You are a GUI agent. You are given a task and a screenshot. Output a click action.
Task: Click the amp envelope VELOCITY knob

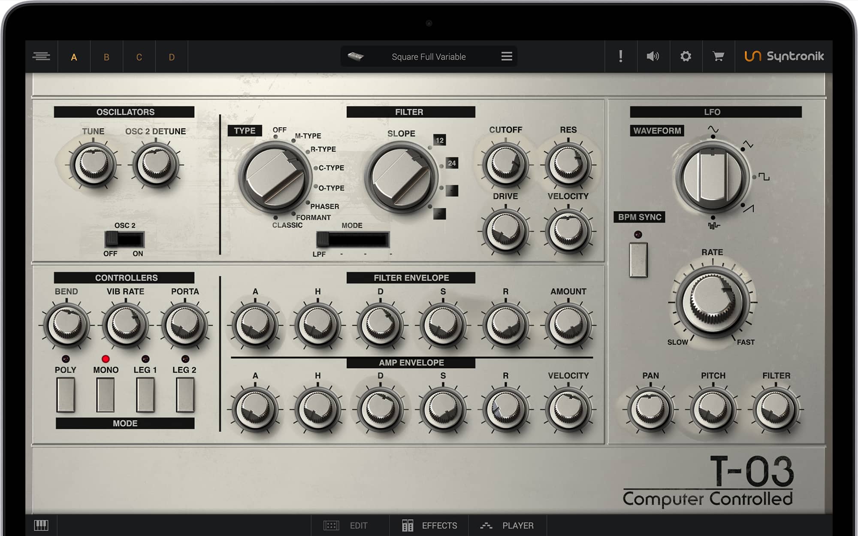coord(568,410)
